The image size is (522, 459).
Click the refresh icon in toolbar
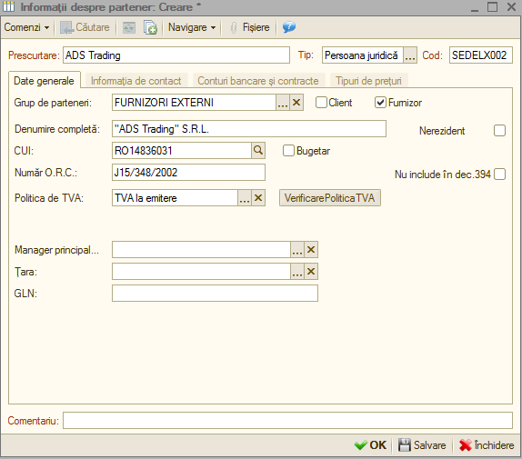129,27
